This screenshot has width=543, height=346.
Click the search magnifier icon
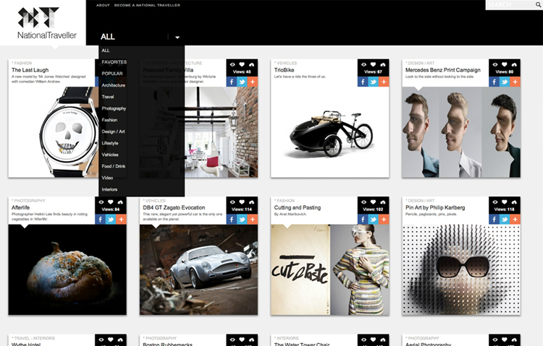(x=539, y=5)
